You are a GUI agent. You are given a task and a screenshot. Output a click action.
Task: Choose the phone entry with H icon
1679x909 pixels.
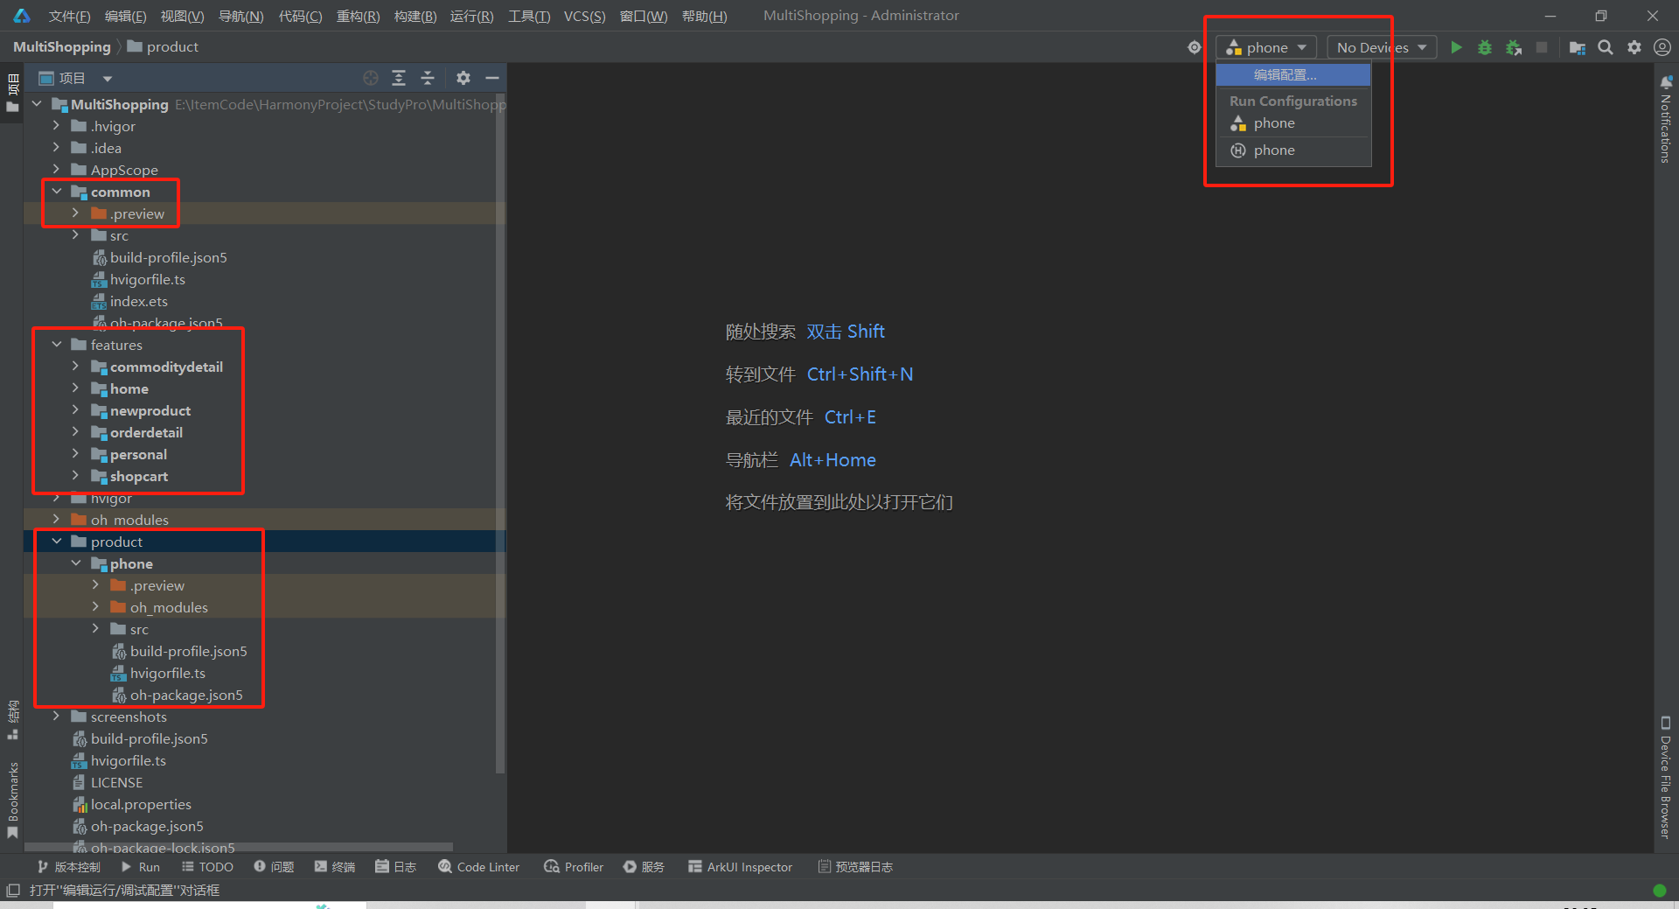coord(1293,150)
